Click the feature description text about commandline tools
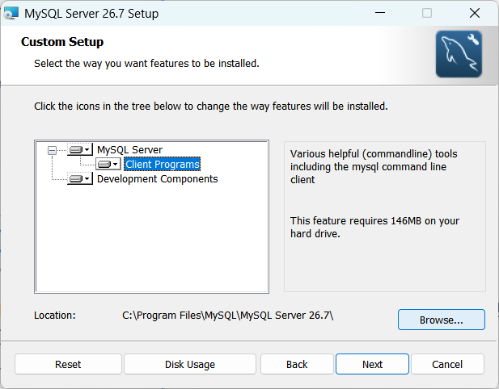 [374, 167]
